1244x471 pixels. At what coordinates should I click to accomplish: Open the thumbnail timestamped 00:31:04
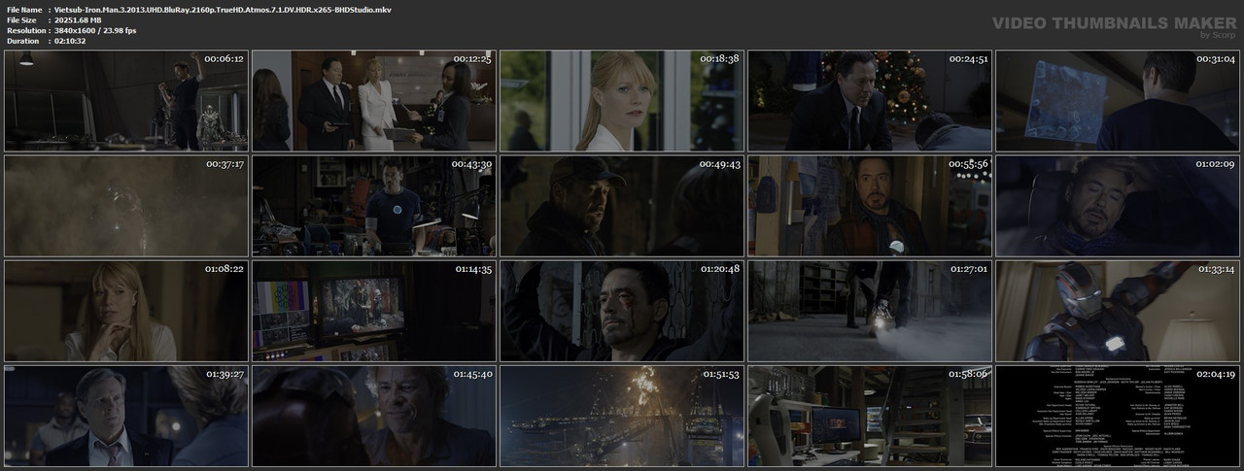click(x=1118, y=100)
